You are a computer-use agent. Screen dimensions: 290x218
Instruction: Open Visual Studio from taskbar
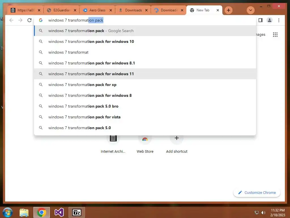pyautogui.click(x=59, y=212)
